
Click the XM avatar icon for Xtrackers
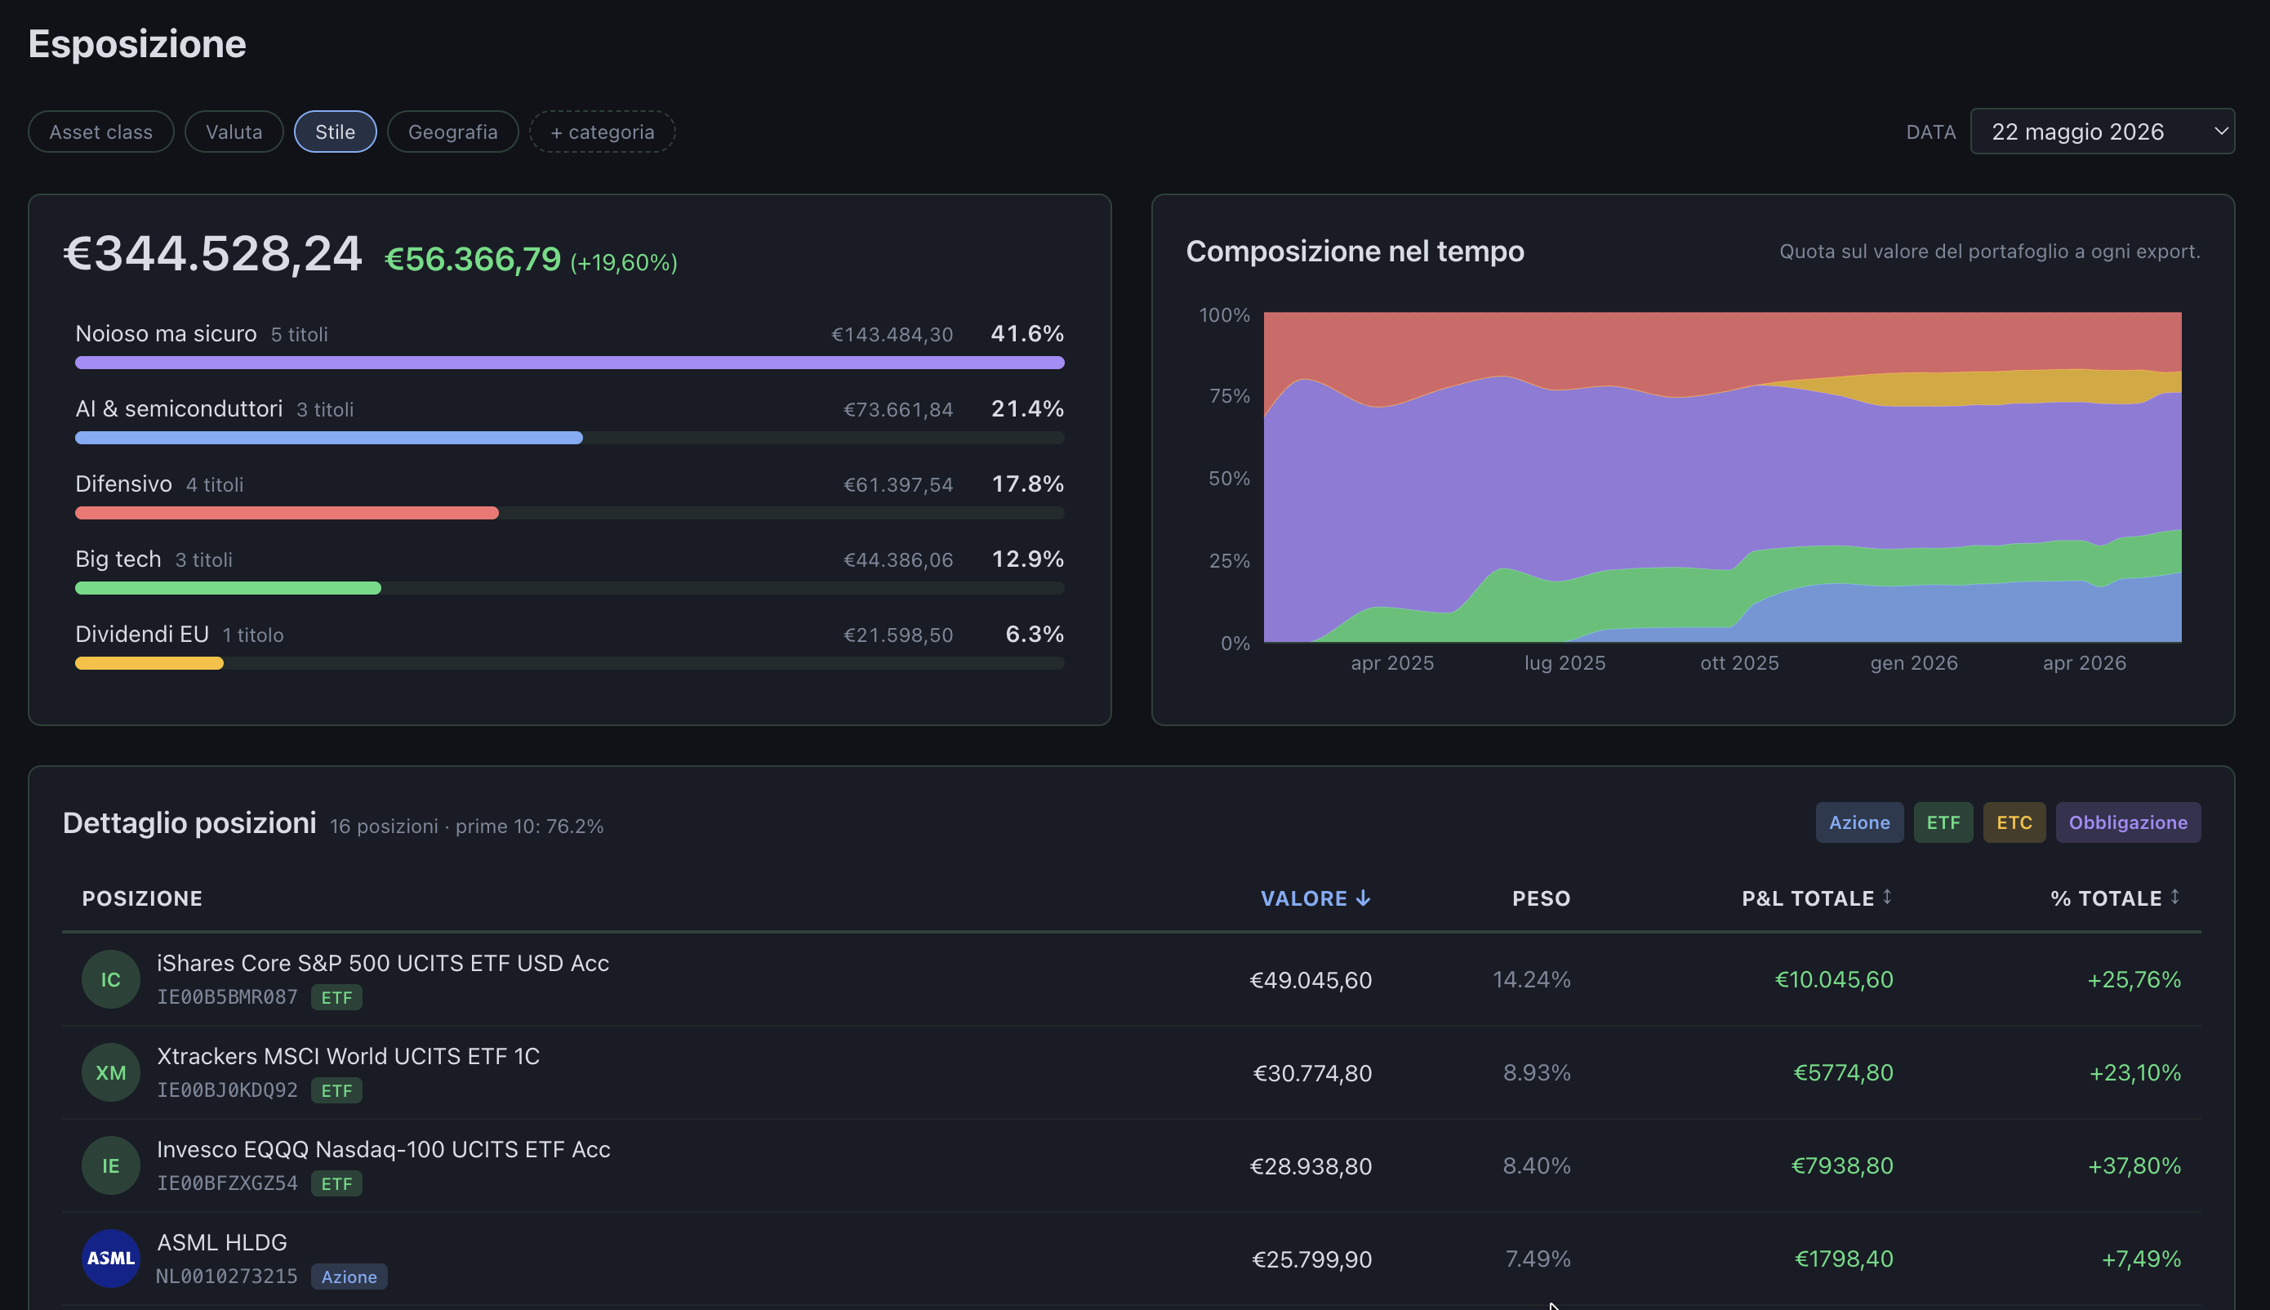pyautogui.click(x=110, y=1072)
